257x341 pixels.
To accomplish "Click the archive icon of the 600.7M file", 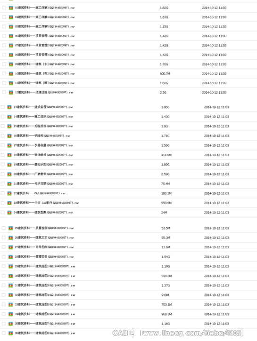I will [11, 74].
